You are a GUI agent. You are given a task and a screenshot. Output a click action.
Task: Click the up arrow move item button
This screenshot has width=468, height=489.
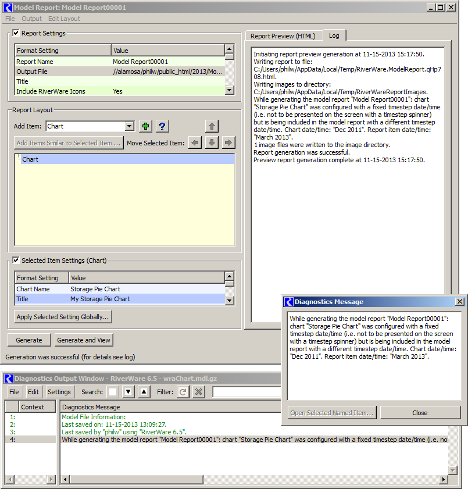click(x=212, y=126)
